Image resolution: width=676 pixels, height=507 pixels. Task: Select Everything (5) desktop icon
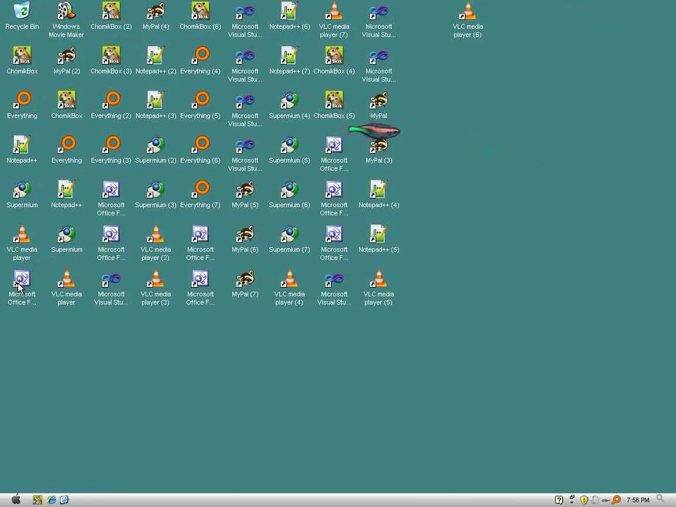201,105
